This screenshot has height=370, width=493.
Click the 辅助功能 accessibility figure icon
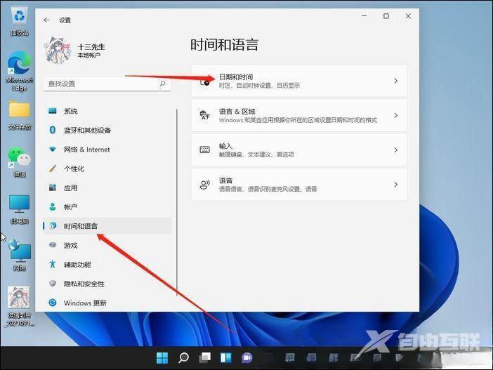(x=53, y=264)
